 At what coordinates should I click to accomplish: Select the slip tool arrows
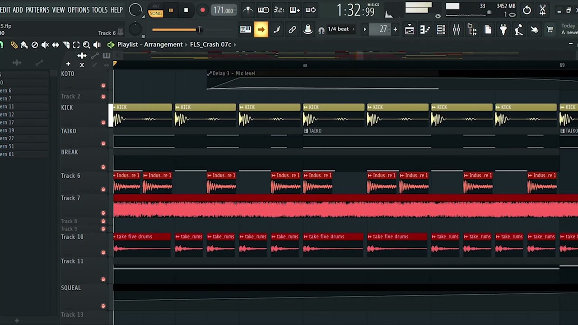coord(56,45)
